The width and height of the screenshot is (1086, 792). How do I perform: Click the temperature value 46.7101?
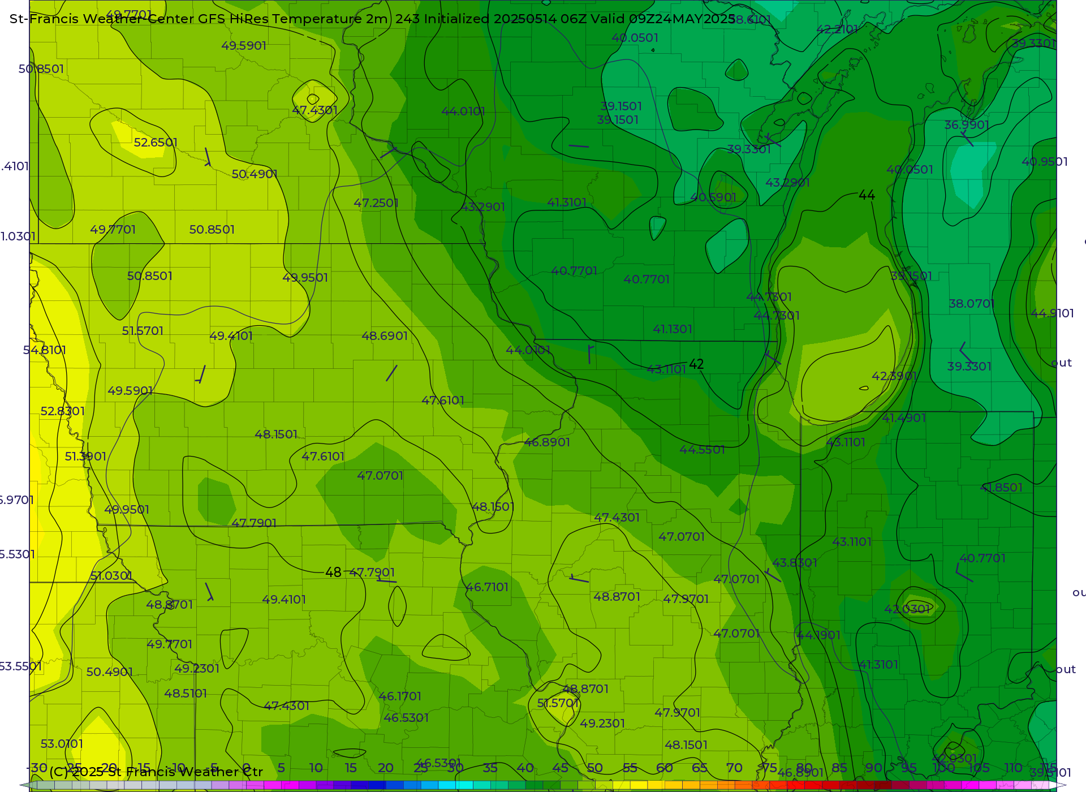pos(487,587)
